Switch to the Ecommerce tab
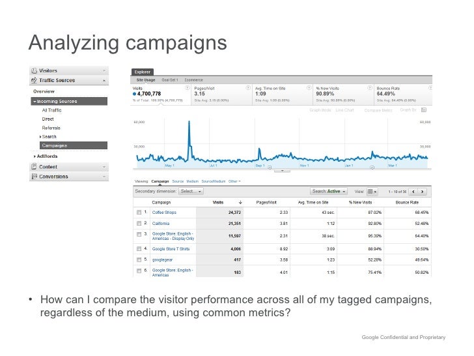Screen dimensions: 474x356 click(x=193, y=80)
